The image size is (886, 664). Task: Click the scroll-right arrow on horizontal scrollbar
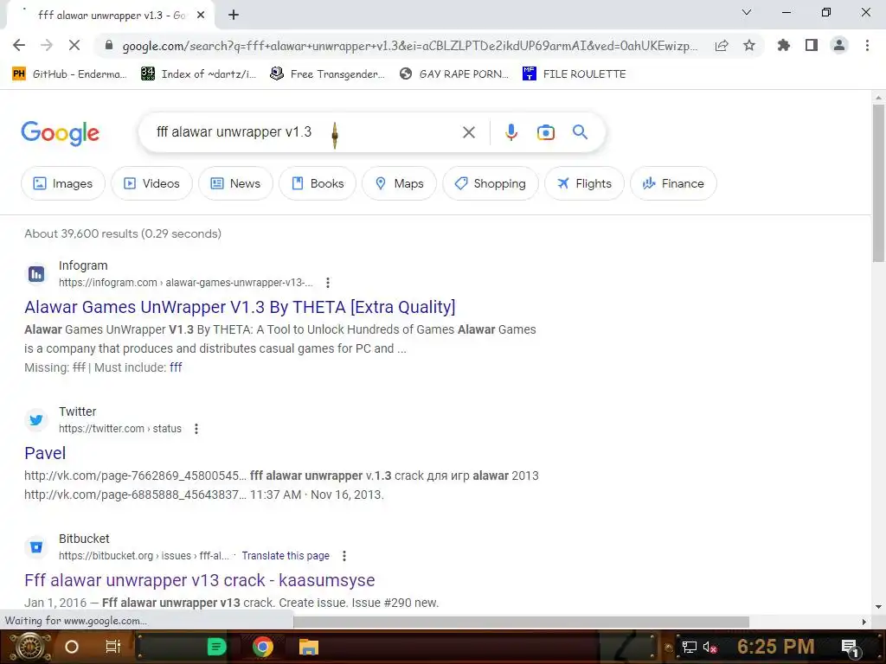coord(864,622)
